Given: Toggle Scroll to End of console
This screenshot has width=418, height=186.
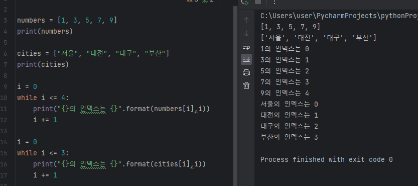Looking at the screenshot, I should [x=246, y=59].
